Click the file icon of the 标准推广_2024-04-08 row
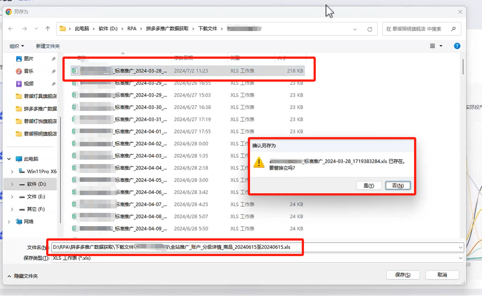This screenshot has width=482, height=296. [75, 216]
